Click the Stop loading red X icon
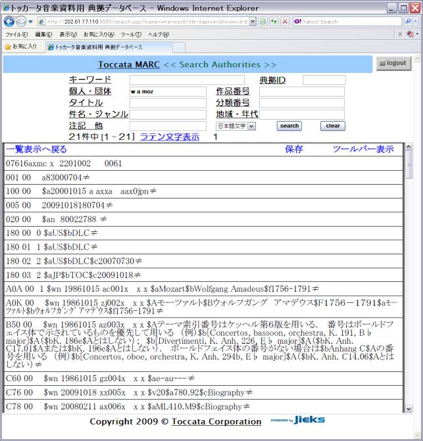 (285, 22)
